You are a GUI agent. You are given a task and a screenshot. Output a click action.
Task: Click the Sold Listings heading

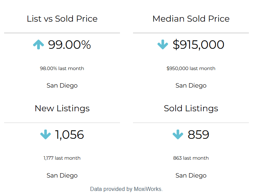click(x=191, y=109)
